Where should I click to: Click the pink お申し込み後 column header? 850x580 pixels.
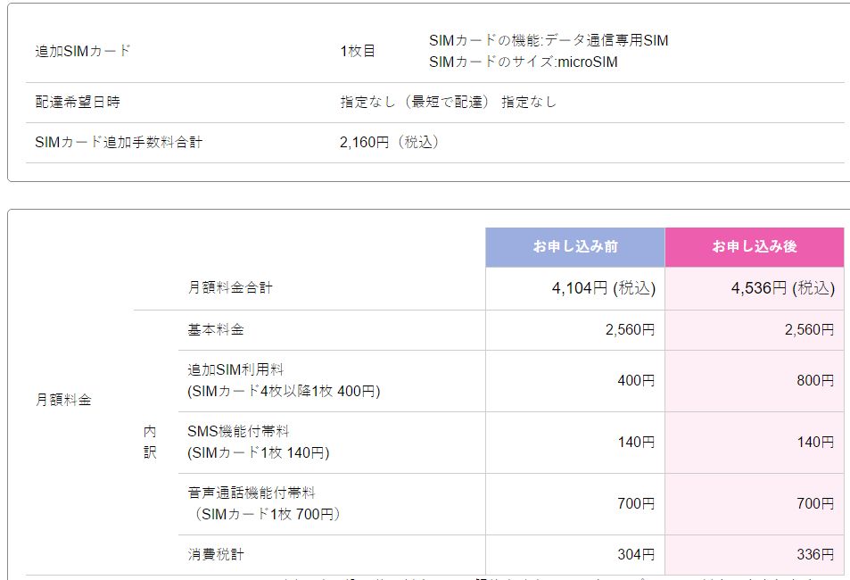[x=754, y=247]
